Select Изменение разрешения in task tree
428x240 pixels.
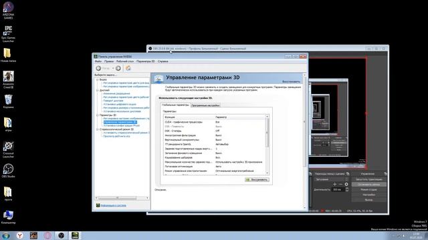tap(116, 93)
